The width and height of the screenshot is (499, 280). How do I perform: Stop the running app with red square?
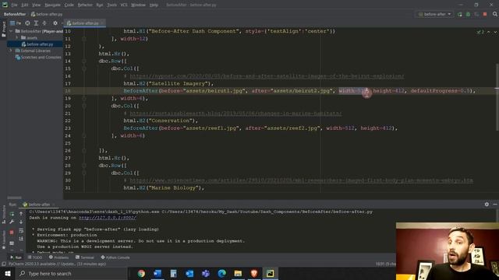485,14
